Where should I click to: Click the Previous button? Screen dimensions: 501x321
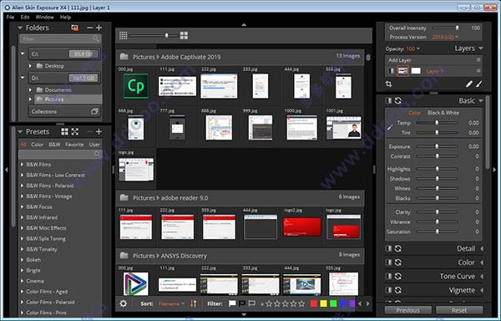[407, 310]
